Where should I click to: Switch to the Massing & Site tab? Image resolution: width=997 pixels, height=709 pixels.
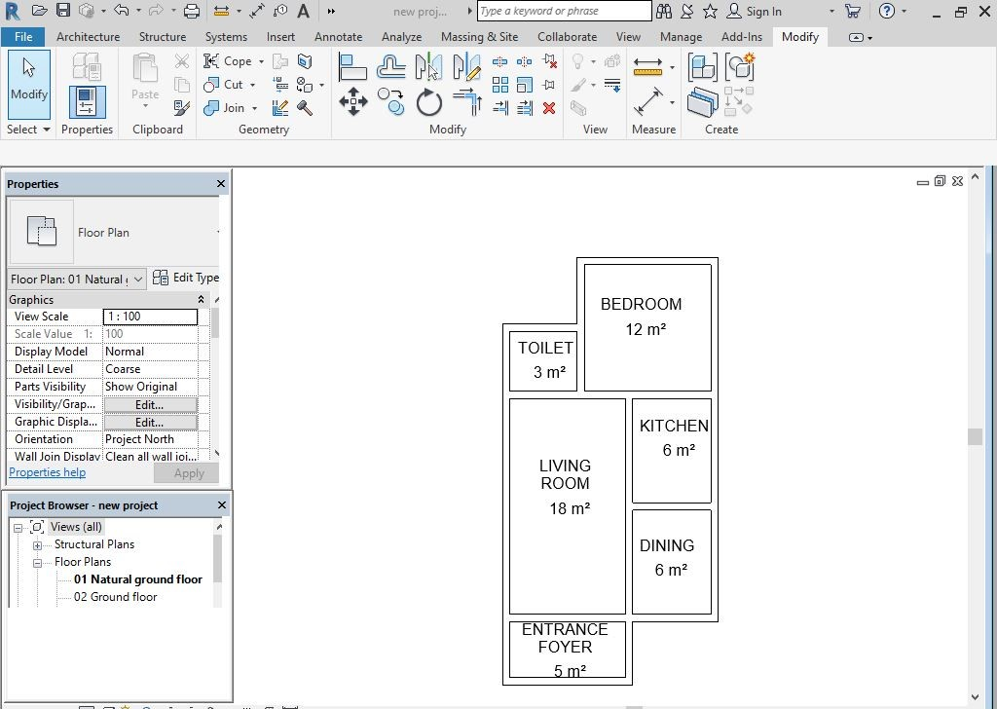tap(479, 37)
